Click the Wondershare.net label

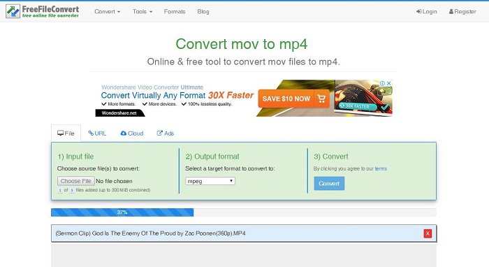[119, 113]
